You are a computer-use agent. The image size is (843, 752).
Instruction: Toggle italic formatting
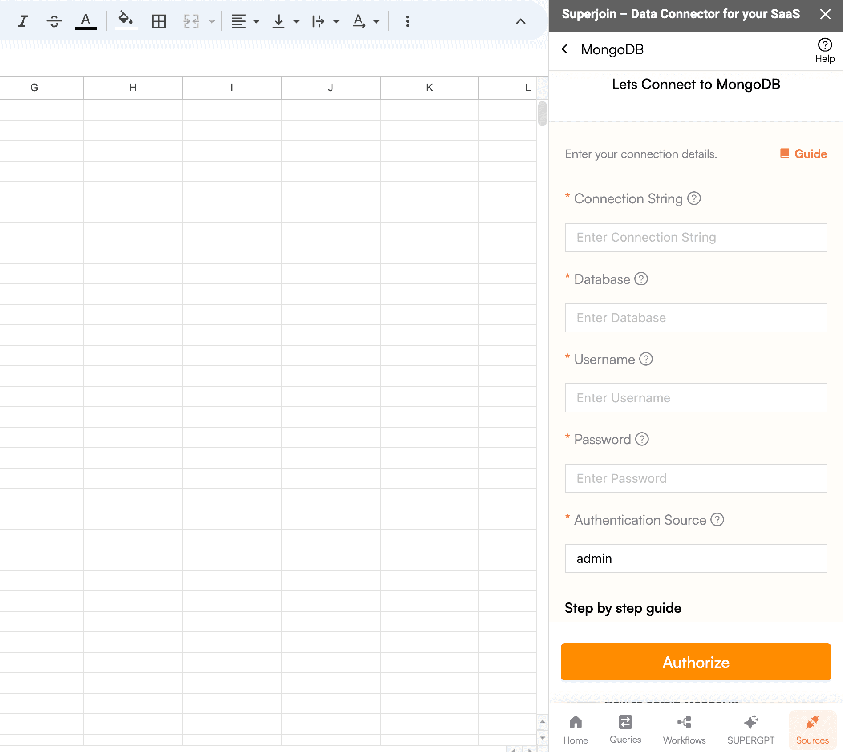coord(23,21)
